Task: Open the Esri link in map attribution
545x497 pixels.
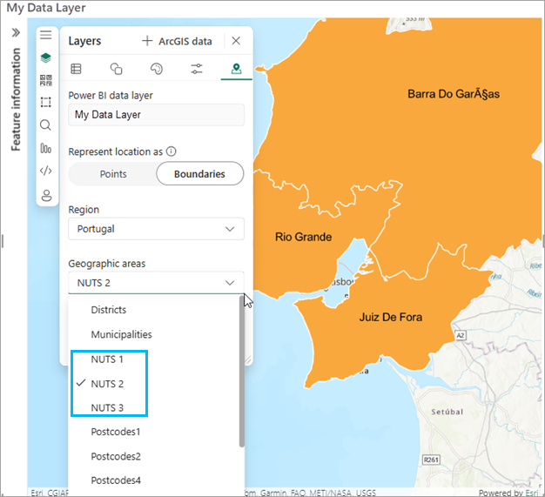Action: pyautogui.click(x=531, y=493)
